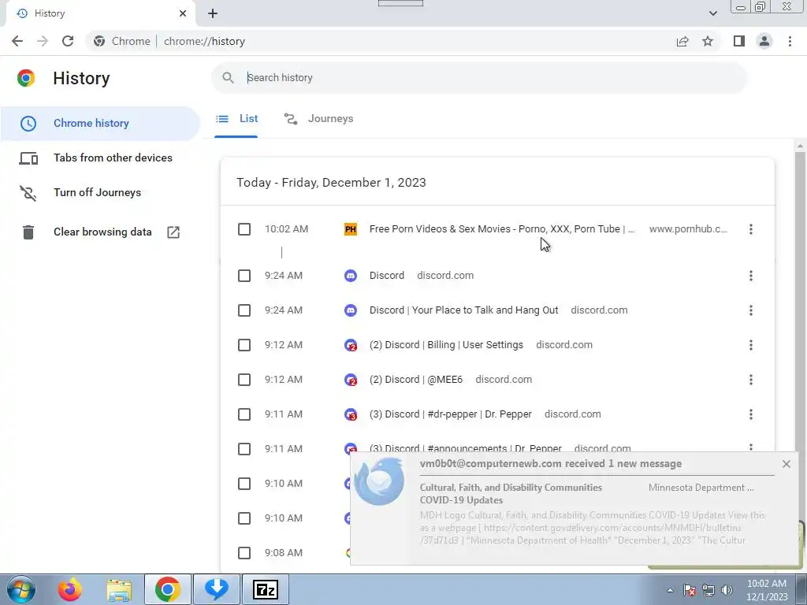Open more actions for @MEE6 entry
This screenshot has height=605, width=807.
(751, 380)
